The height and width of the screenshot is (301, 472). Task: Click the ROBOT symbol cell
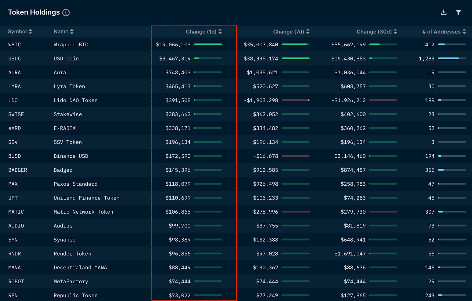(x=16, y=282)
